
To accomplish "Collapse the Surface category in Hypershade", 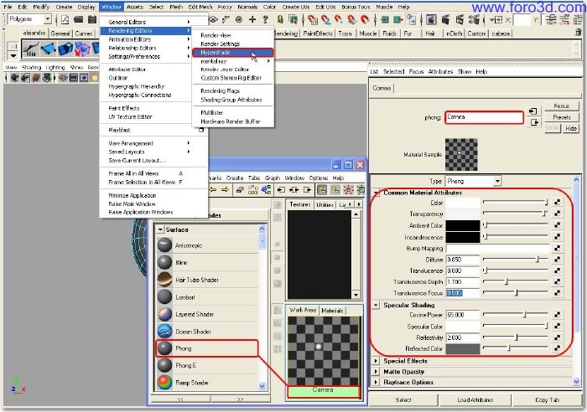I will 160,229.
